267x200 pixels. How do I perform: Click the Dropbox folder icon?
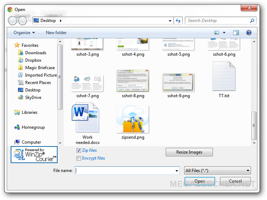pos(20,60)
